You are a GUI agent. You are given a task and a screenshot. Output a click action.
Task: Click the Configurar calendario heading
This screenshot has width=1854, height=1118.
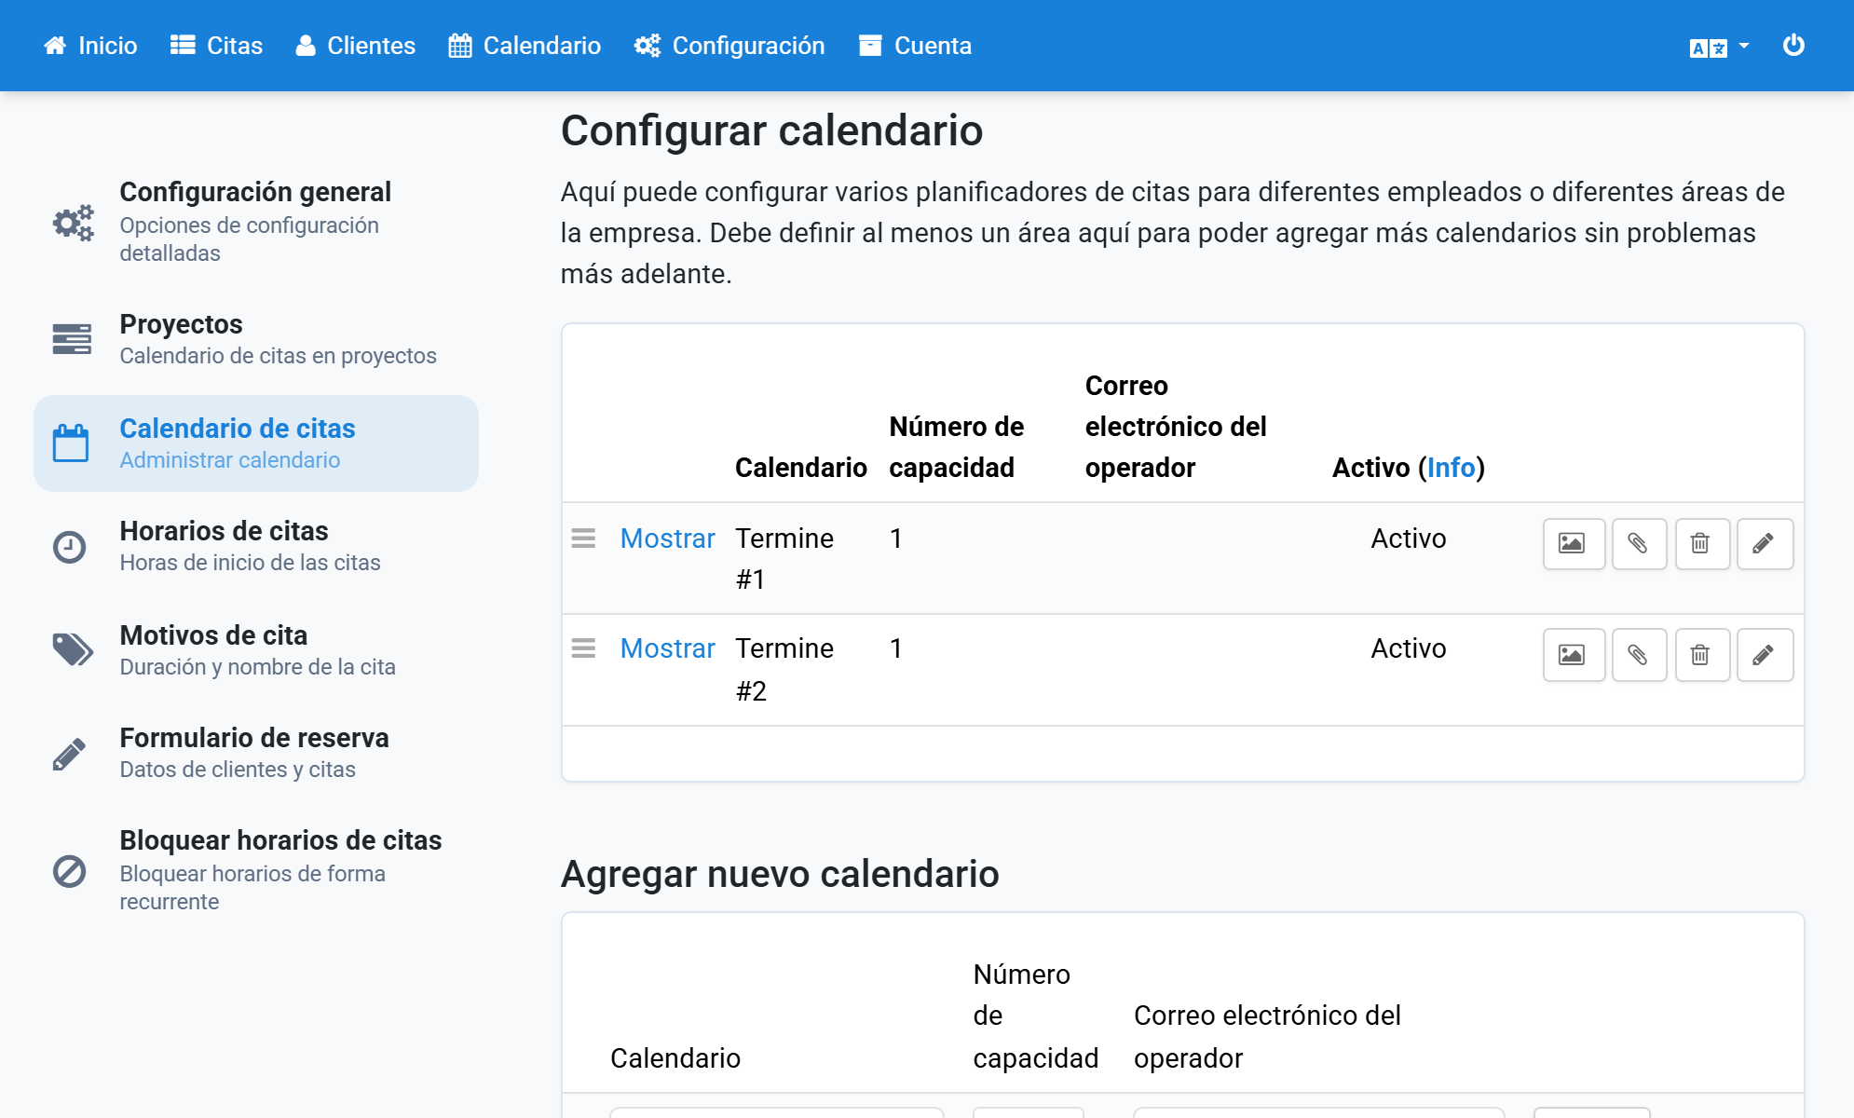pos(771,130)
